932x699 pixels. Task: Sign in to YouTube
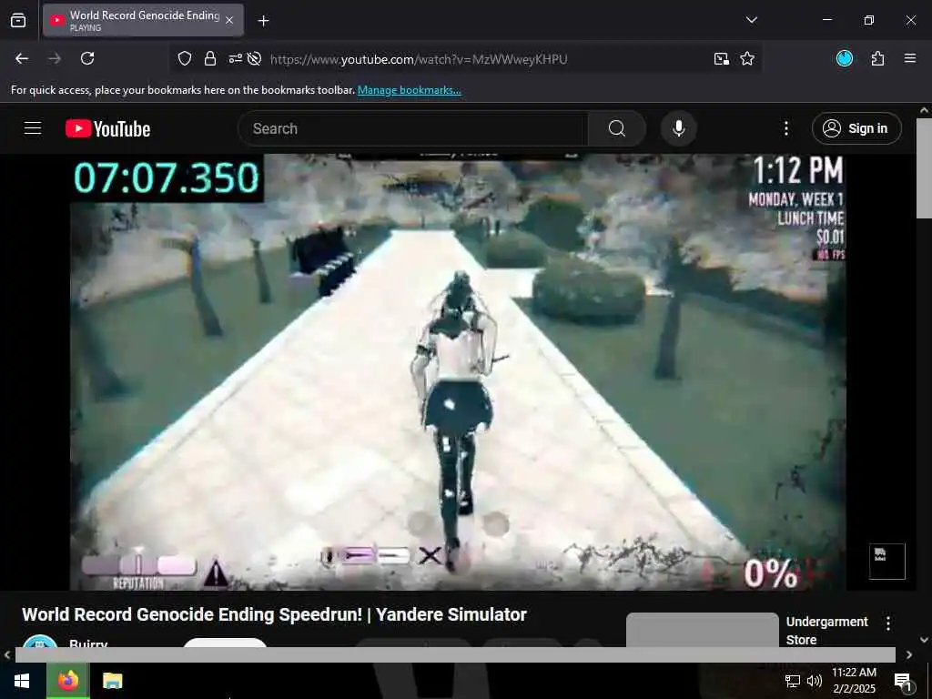pos(856,128)
